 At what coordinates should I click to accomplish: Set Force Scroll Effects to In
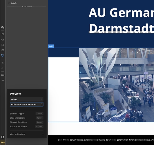point(37,126)
